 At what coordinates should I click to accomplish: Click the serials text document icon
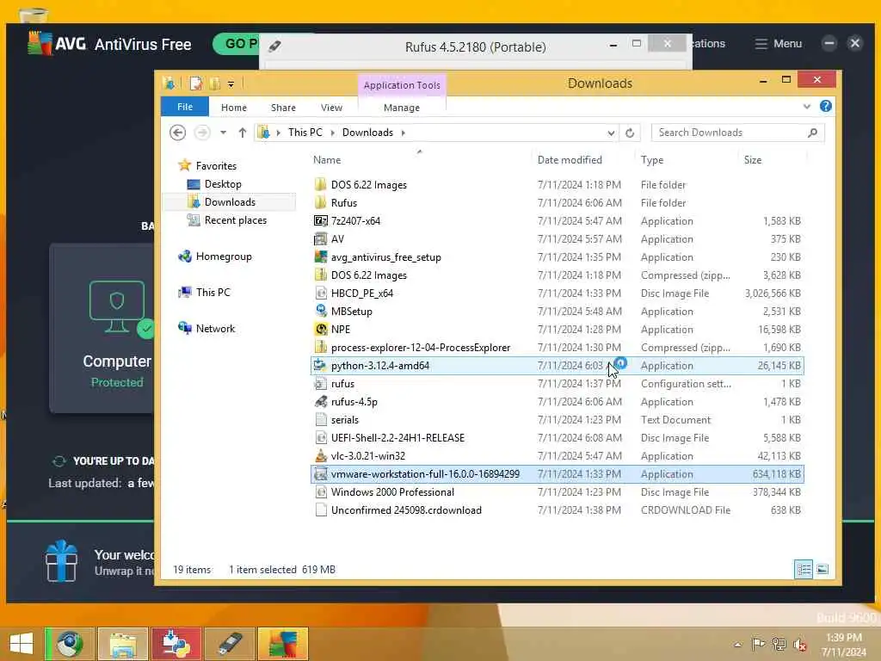point(320,420)
